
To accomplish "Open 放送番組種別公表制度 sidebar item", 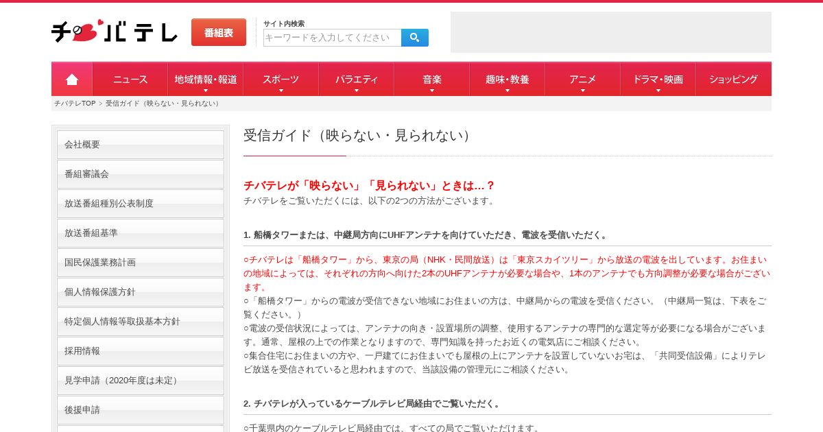I will pyautogui.click(x=141, y=204).
